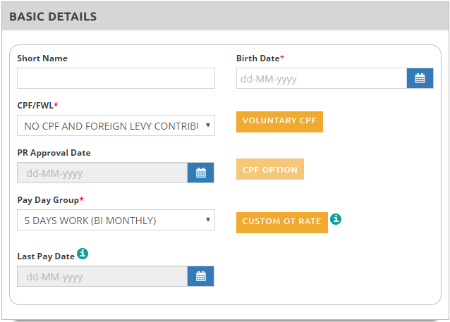Focus the Short Name text field
This screenshot has width=450, height=322.
click(x=116, y=78)
